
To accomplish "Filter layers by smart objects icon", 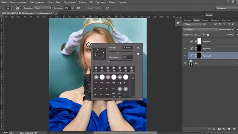I will (x=233, y=24).
